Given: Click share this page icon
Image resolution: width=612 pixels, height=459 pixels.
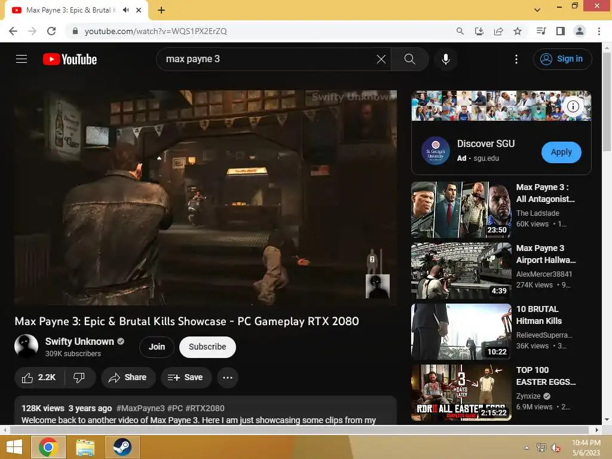Looking at the screenshot, I should [x=498, y=31].
